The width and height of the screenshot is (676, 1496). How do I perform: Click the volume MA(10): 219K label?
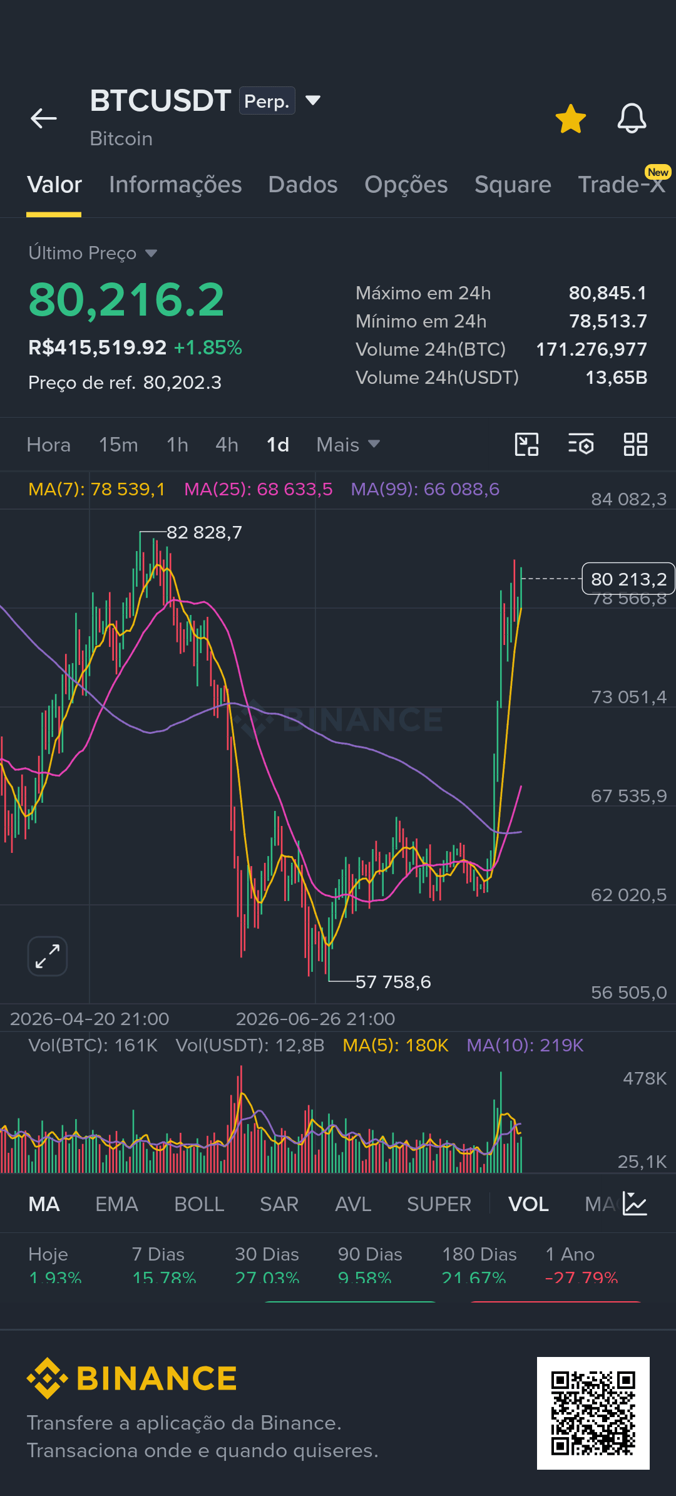click(525, 1045)
